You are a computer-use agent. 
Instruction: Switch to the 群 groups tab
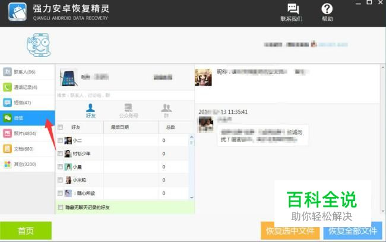pos(166,111)
